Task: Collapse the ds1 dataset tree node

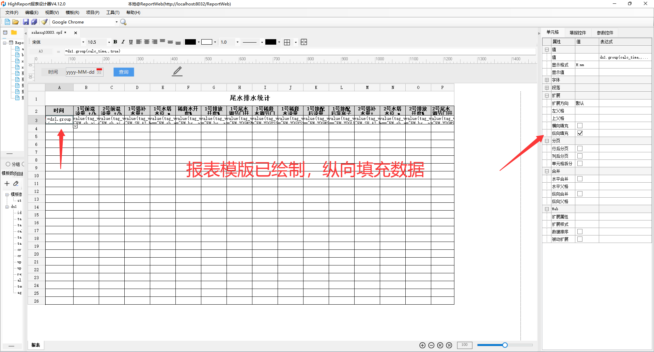Action: [x=7, y=207]
